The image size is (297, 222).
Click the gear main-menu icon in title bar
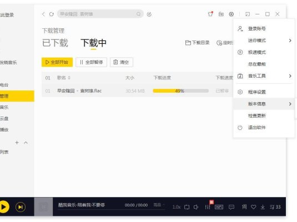click(x=231, y=14)
